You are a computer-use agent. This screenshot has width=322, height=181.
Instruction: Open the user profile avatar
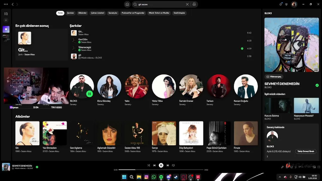pyautogui.click(x=294, y=4)
